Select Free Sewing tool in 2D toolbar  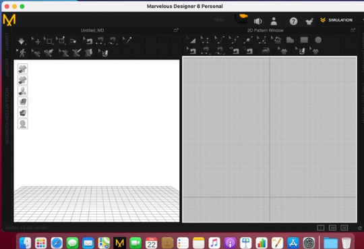[x=219, y=51]
